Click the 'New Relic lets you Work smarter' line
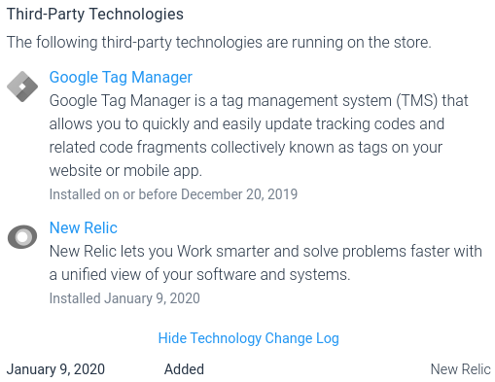 point(265,252)
